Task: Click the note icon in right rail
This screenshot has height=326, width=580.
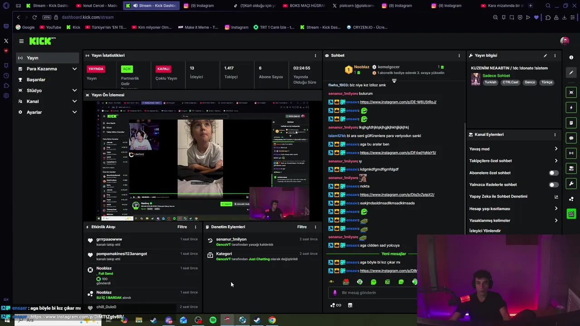Action: tap(571, 123)
